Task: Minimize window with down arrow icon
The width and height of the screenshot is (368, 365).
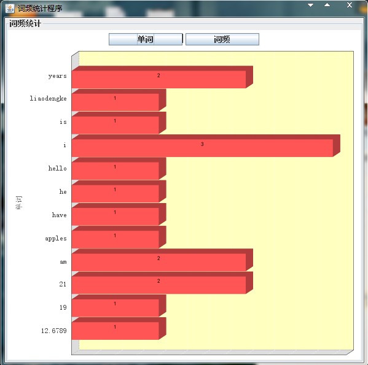Action: (x=310, y=5)
